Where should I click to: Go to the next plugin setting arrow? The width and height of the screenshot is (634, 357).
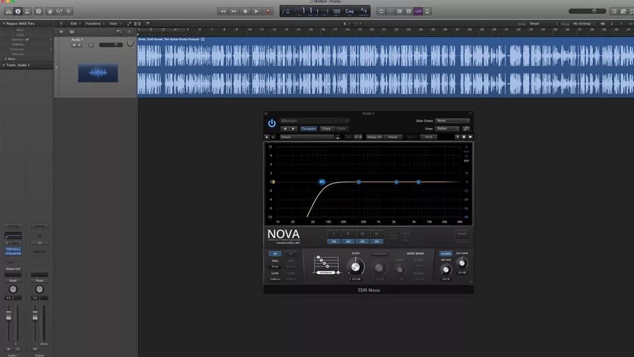[x=294, y=129]
